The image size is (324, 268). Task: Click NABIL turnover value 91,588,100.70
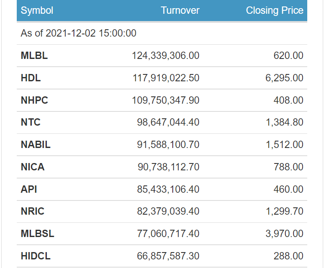pyautogui.click(x=168, y=145)
